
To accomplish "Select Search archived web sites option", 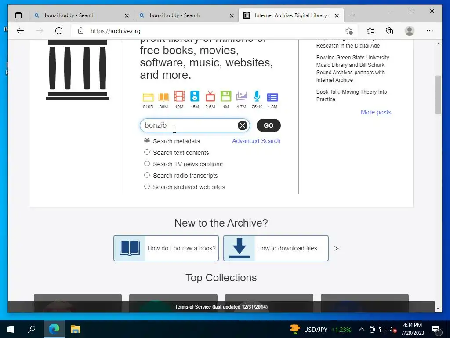I will pos(147,187).
